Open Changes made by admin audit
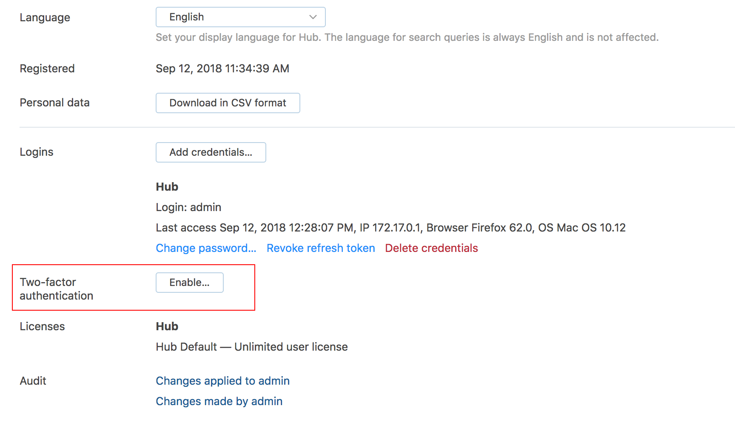 [x=219, y=401]
